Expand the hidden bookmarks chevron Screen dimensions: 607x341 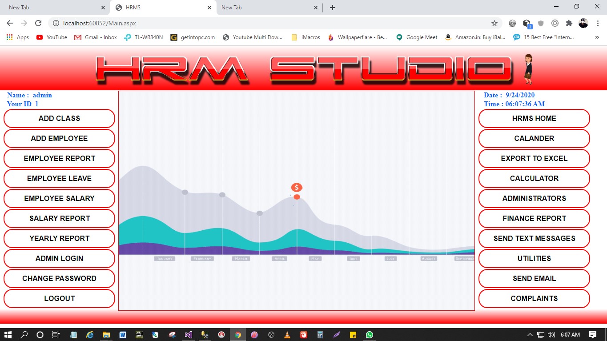coord(597,37)
